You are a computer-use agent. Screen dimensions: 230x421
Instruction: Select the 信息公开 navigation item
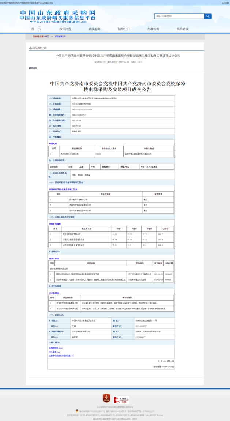click(x=124, y=29)
